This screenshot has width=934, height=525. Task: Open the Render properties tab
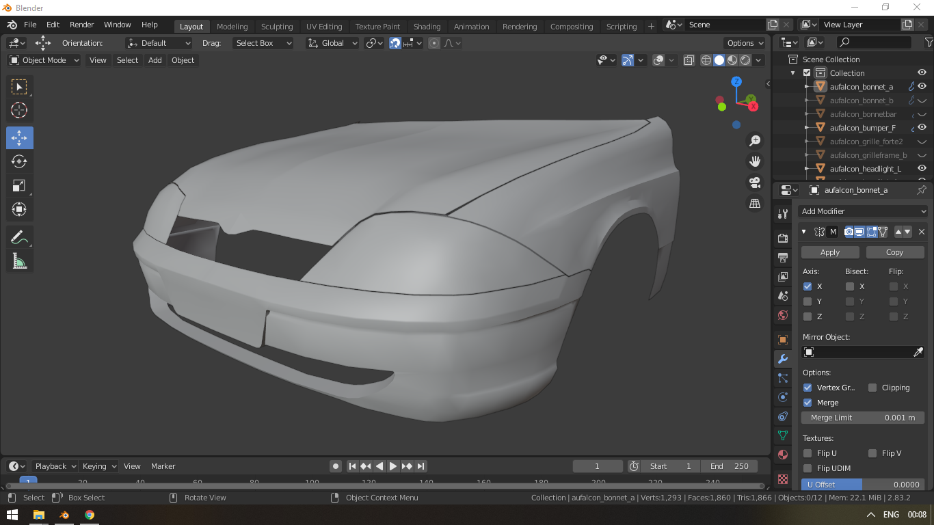(783, 239)
